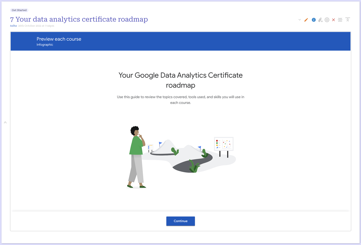This screenshot has width=361, height=245.
Task: Click the 'Preview each course' header text
Action: [59, 39]
